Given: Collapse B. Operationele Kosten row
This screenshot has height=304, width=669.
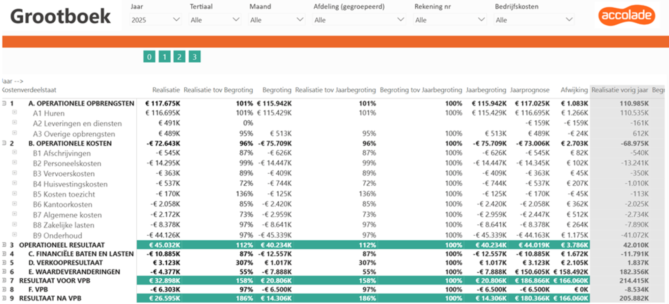Looking at the screenshot, I should [4, 143].
